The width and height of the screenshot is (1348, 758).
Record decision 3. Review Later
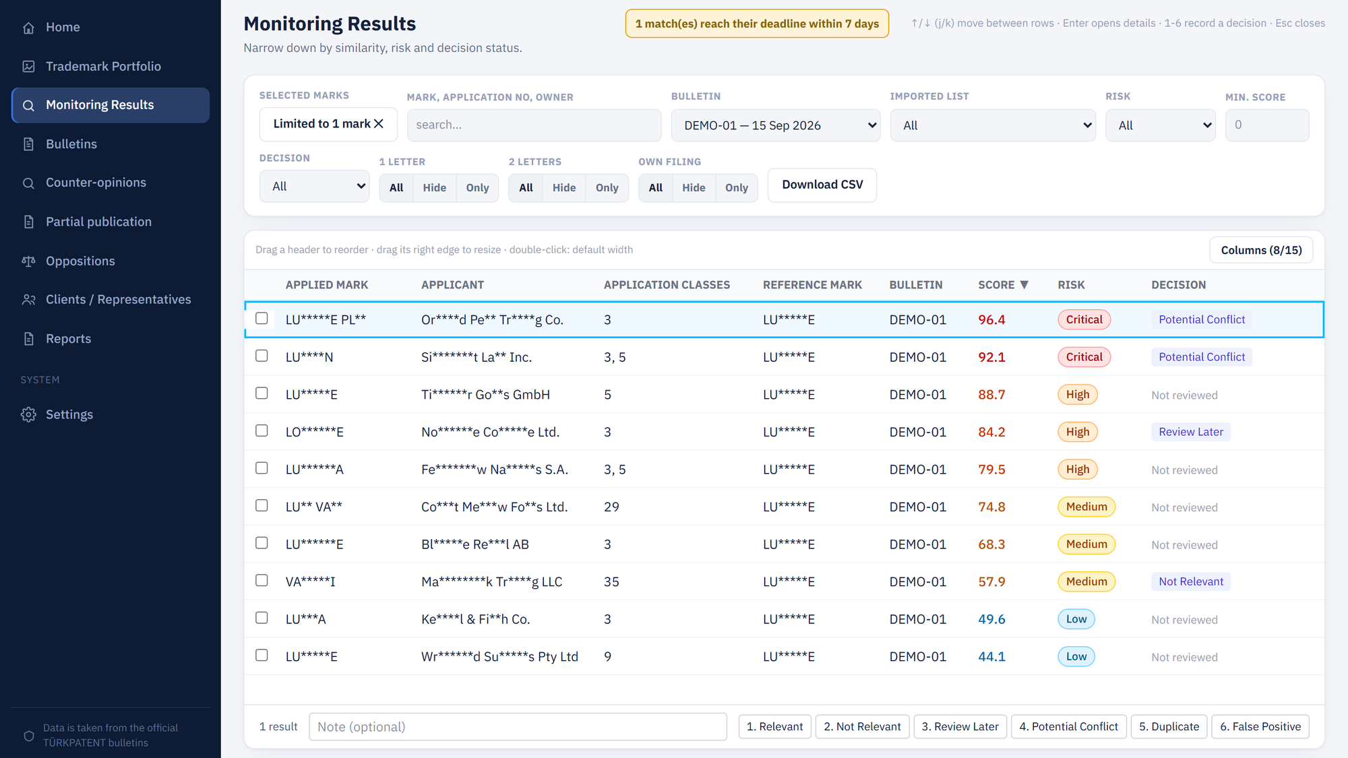pyautogui.click(x=960, y=726)
